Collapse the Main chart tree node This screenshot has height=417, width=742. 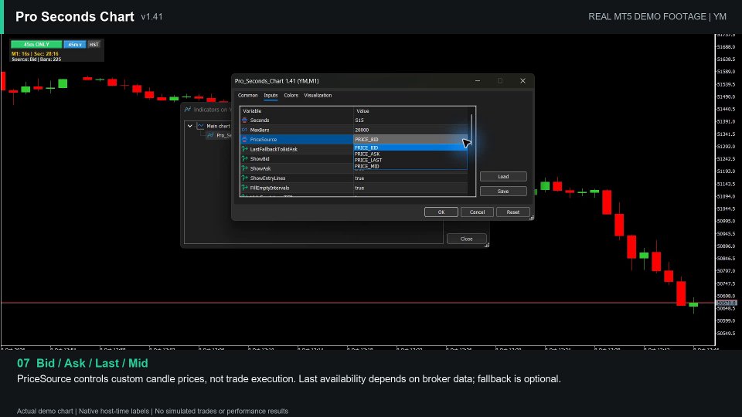click(x=190, y=126)
